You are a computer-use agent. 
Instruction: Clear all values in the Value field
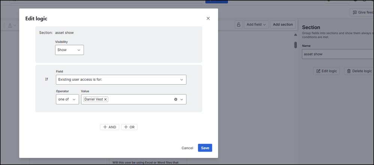176,99
